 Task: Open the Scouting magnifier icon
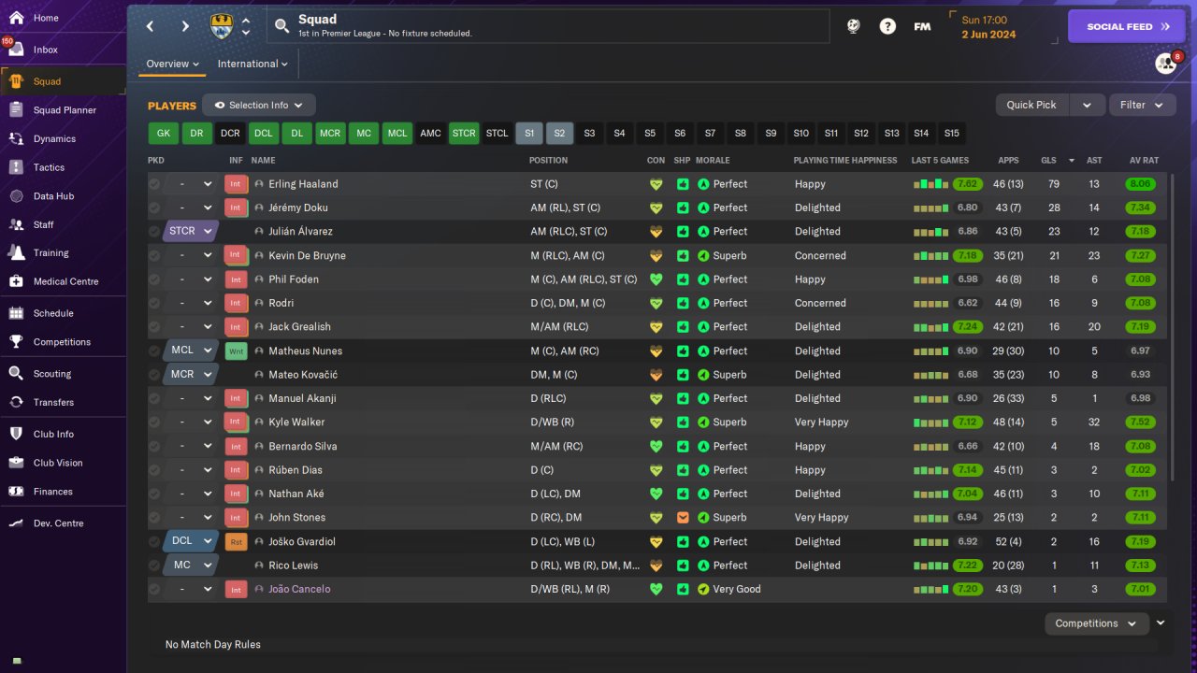16,374
